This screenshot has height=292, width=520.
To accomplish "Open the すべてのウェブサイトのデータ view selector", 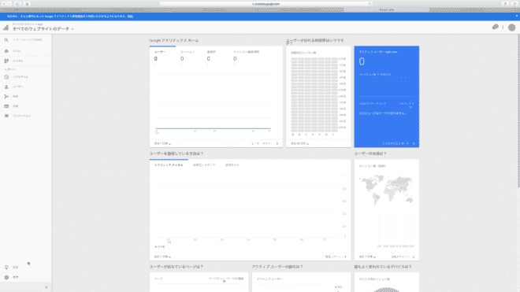I will point(43,29).
